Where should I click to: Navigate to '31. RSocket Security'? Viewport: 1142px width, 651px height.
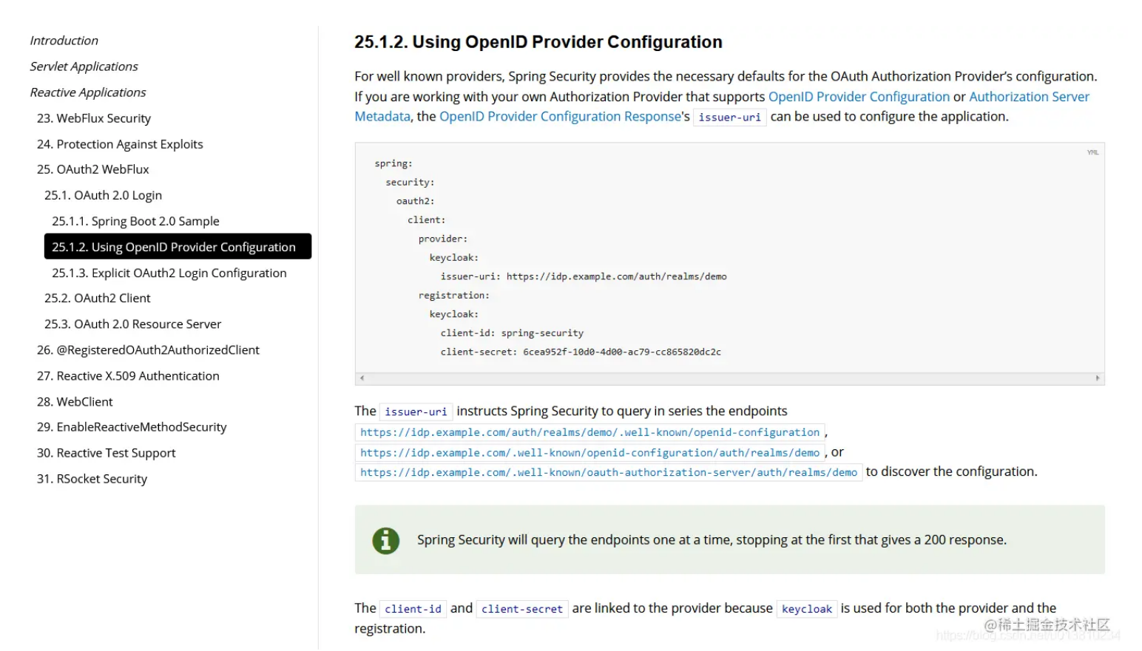pyautogui.click(x=92, y=478)
